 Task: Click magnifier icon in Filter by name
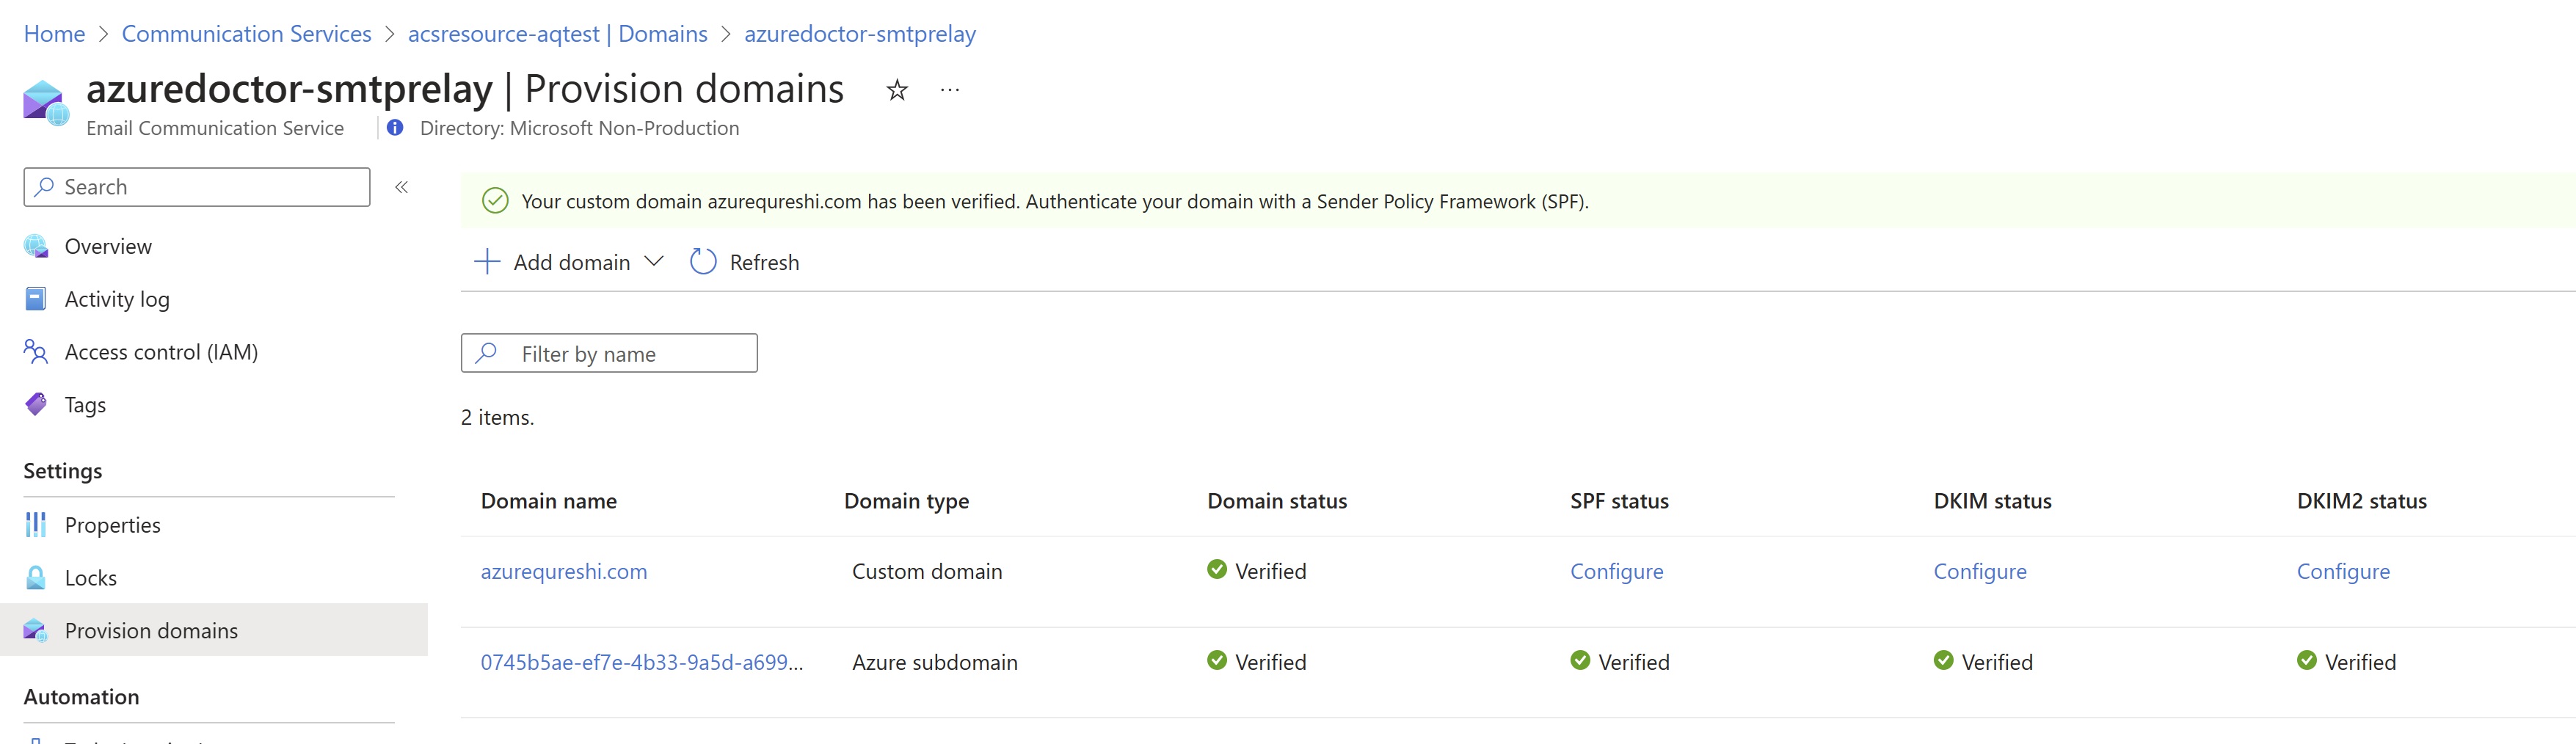pyautogui.click(x=487, y=353)
